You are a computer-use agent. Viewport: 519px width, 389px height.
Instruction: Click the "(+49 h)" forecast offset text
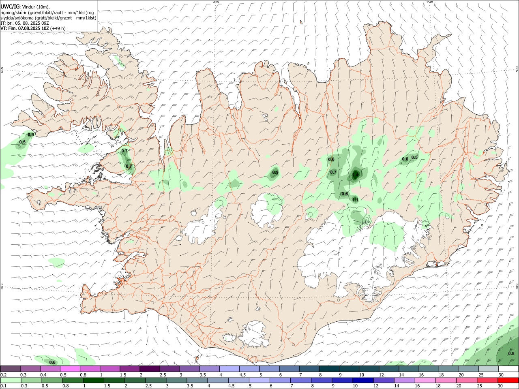tap(58, 28)
